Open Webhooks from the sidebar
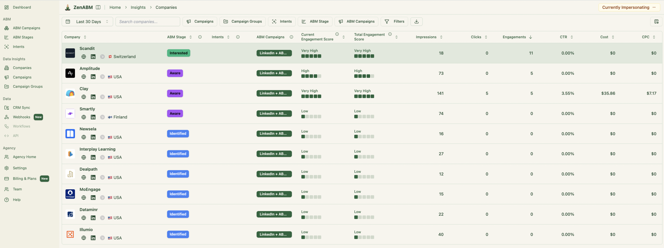This screenshot has width=664, height=248. coord(22,117)
